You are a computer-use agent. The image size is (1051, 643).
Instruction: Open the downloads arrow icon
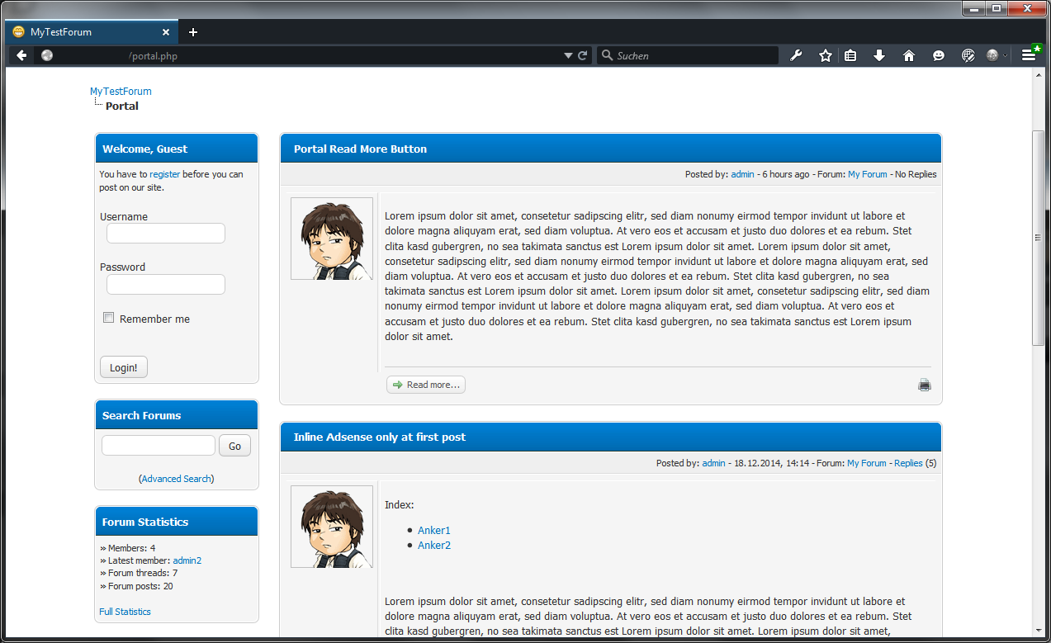[879, 55]
